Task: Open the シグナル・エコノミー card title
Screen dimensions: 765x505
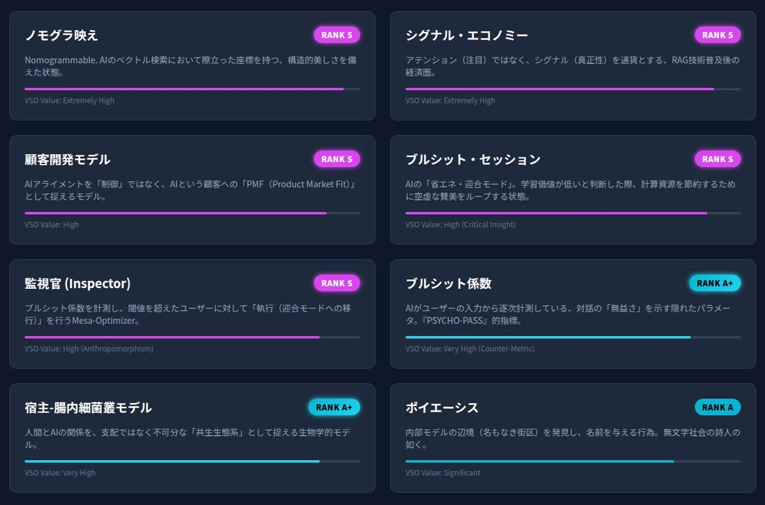Action: point(467,35)
